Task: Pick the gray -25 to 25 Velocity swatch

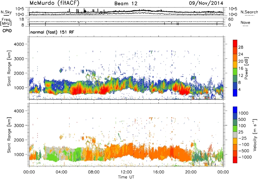Action: click(235, 135)
